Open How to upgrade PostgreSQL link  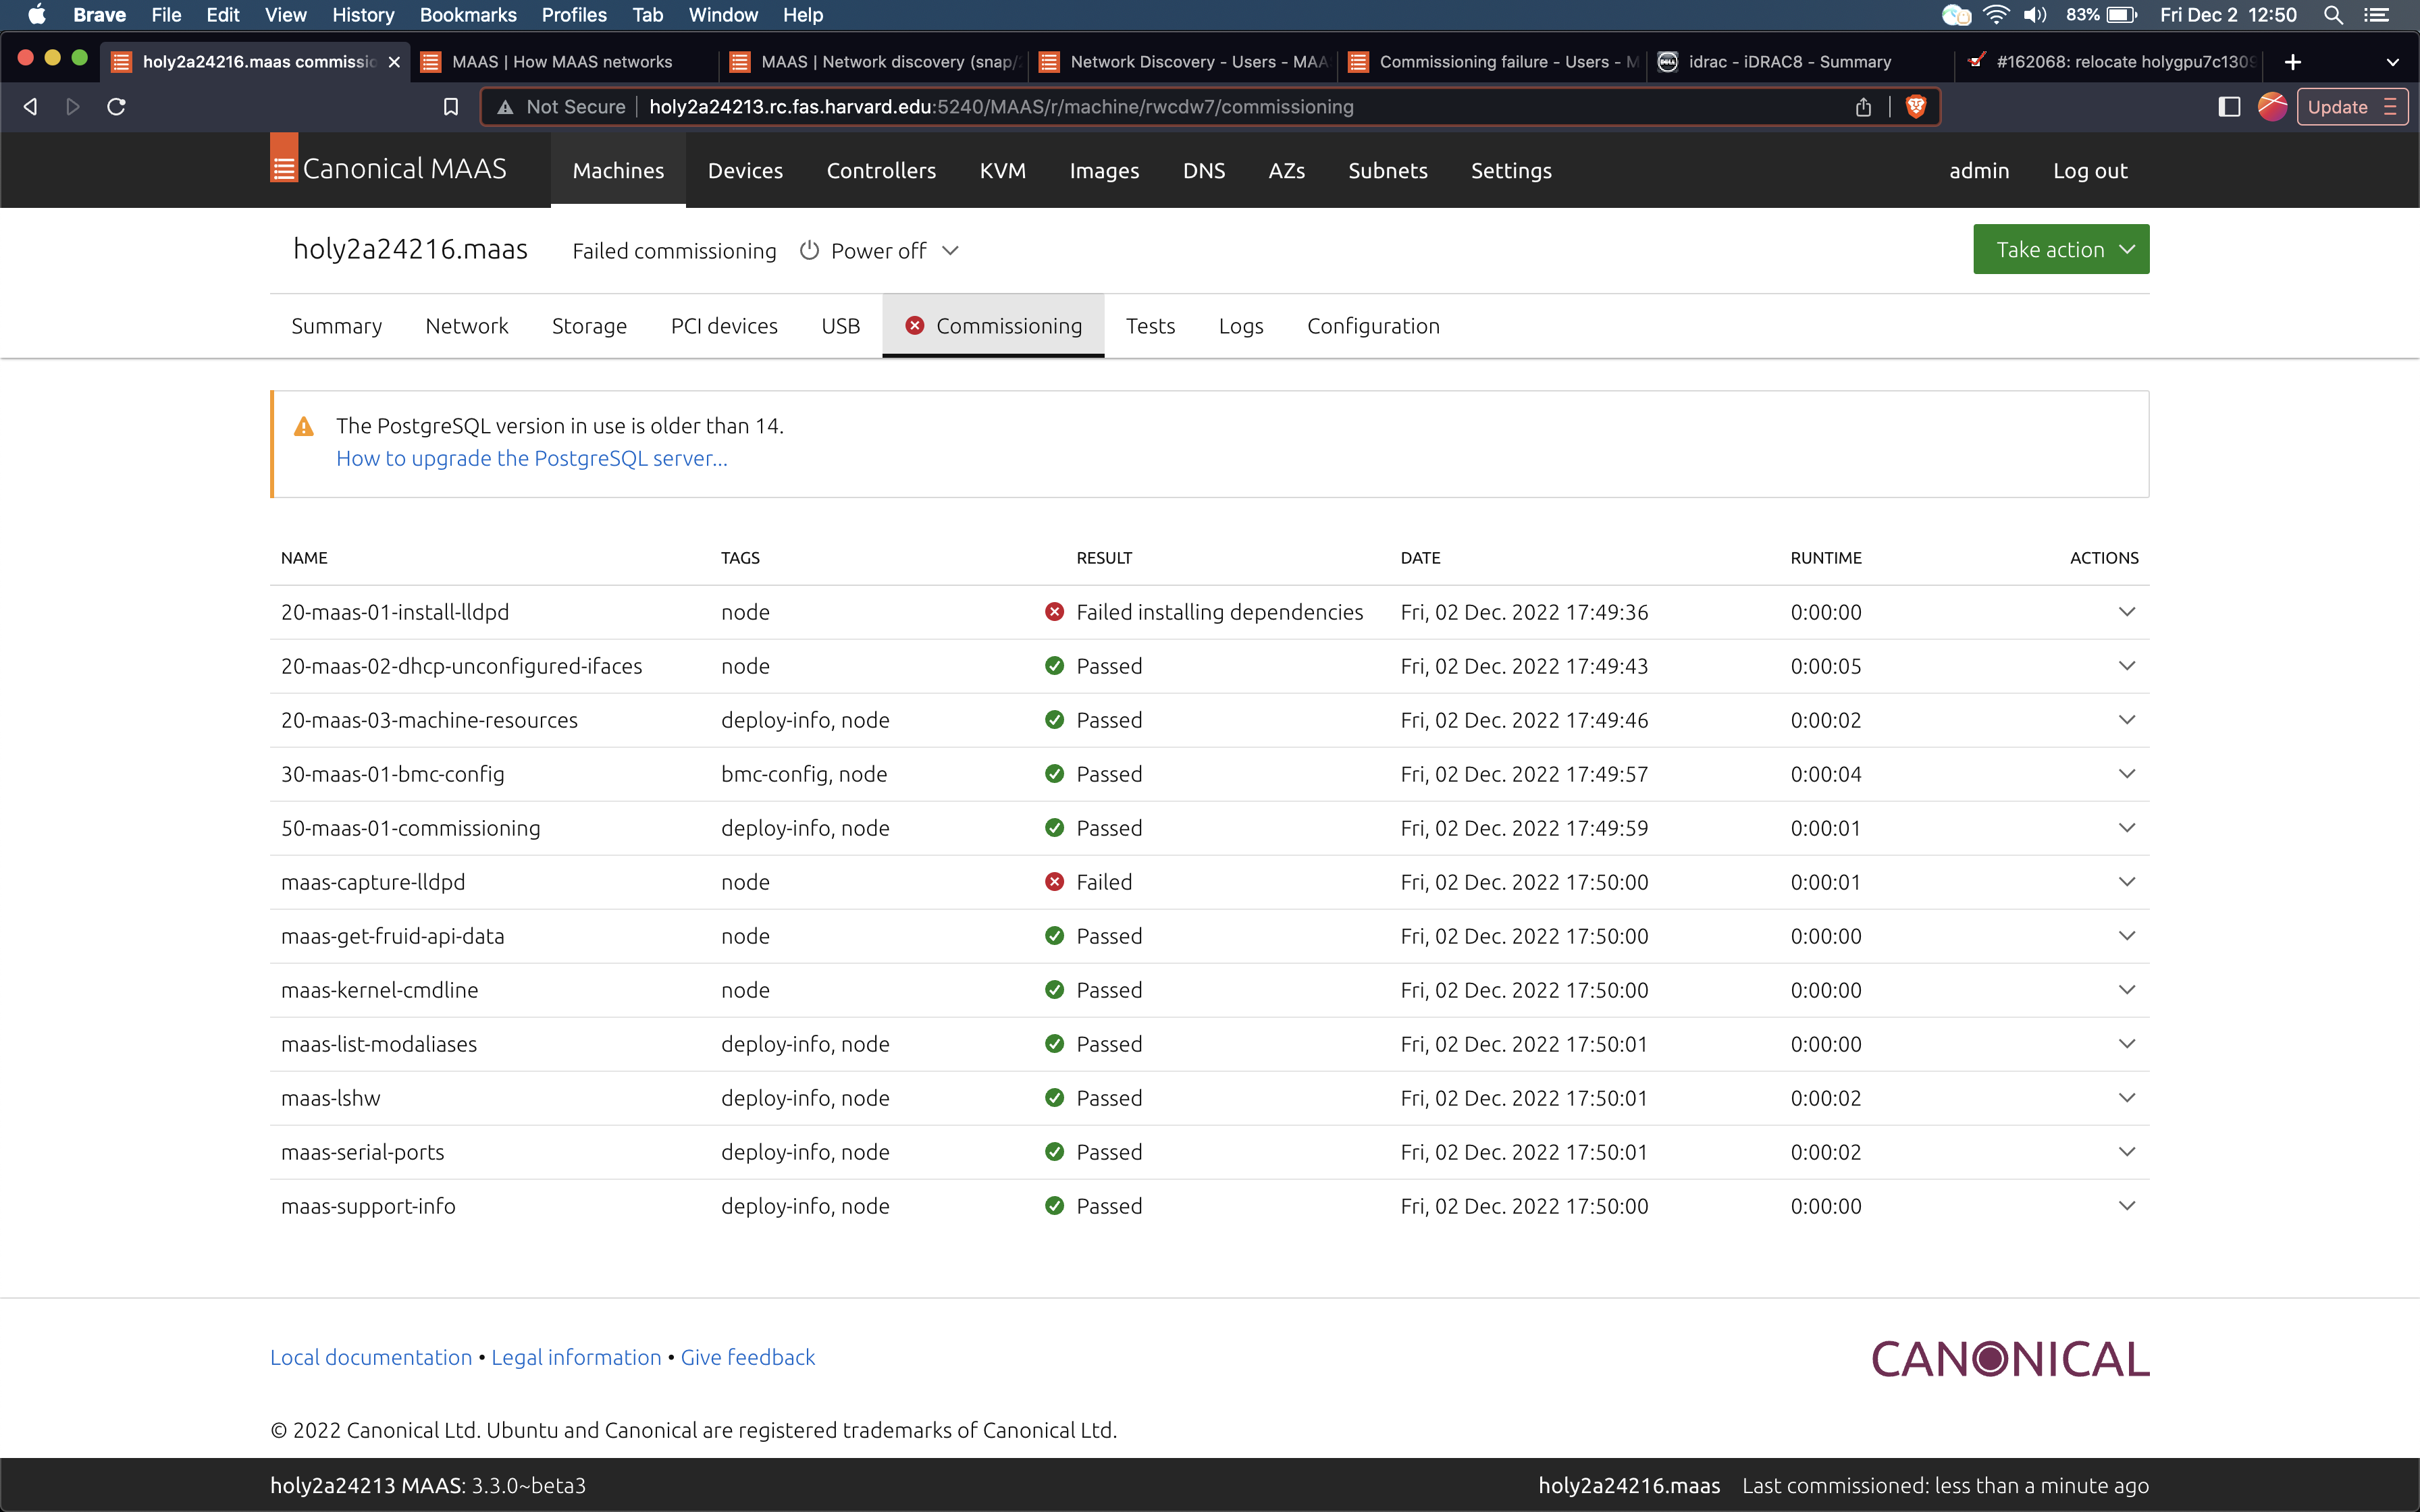coord(531,459)
